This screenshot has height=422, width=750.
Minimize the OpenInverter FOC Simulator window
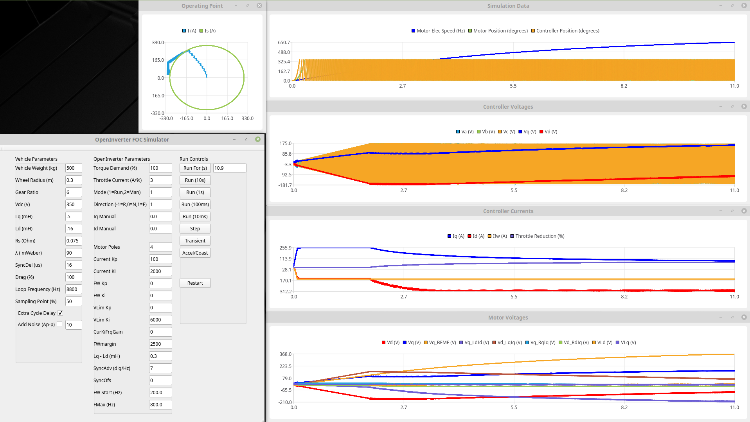234,139
